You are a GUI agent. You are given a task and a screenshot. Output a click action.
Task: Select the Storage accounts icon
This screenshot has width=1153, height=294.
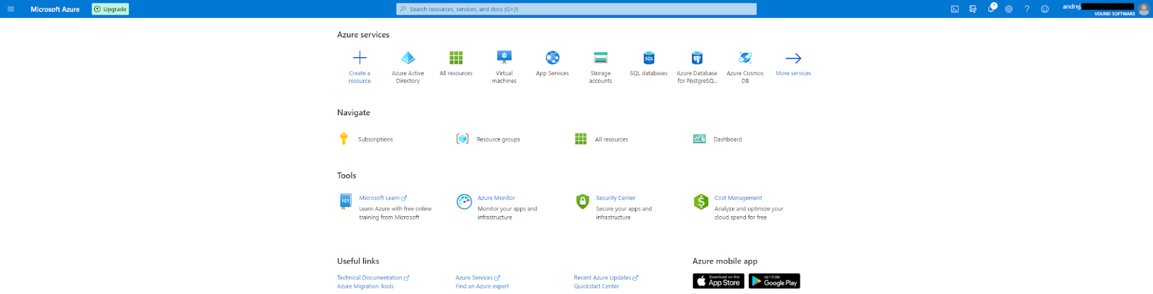click(x=600, y=58)
